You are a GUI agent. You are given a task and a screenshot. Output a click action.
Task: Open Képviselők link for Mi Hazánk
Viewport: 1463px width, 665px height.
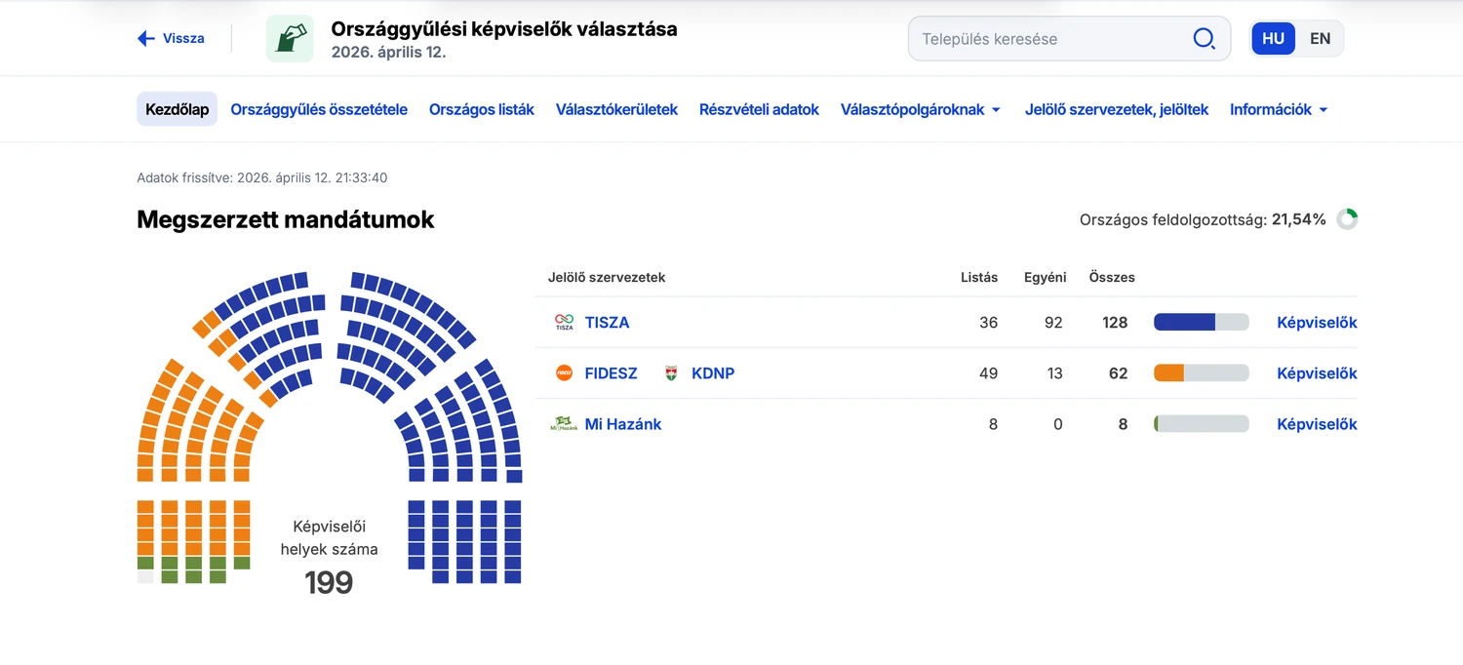click(x=1317, y=424)
